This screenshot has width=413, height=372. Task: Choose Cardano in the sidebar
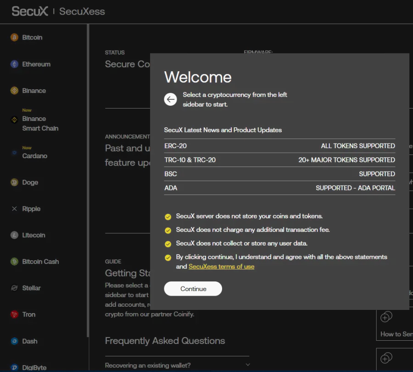tap(34, 156)
